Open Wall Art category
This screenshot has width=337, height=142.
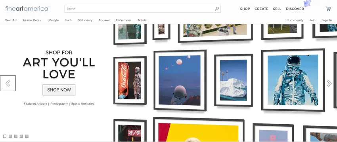click(x=11, y=20)
